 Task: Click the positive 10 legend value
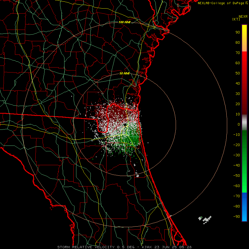[238, 114]
